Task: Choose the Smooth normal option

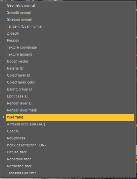Action: 70,12
